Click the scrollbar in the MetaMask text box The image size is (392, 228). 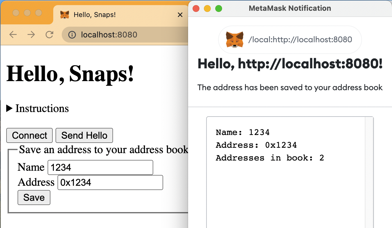coord(369,172)
